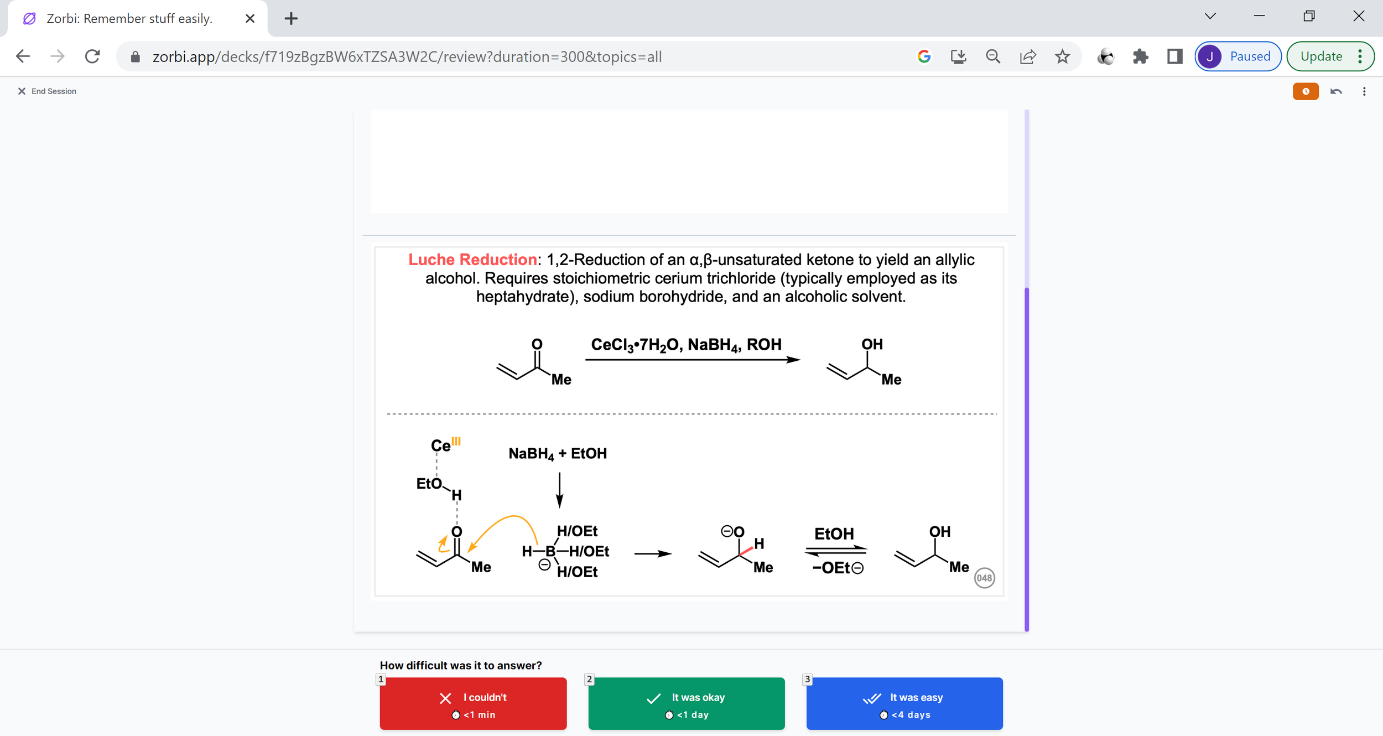Screen dimensions: 1383x736
Task: Open the card options three-dot menu
Action: [x=1364, y=91]
